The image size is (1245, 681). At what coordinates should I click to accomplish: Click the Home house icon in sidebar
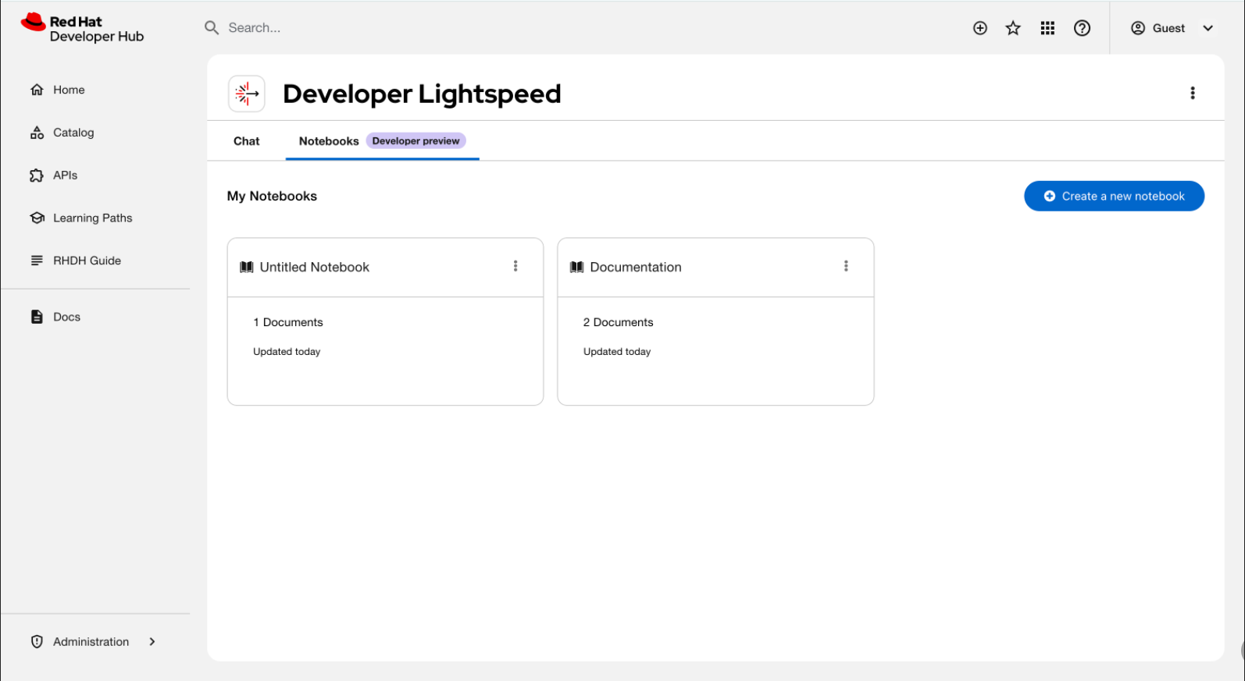pos(37,90)
